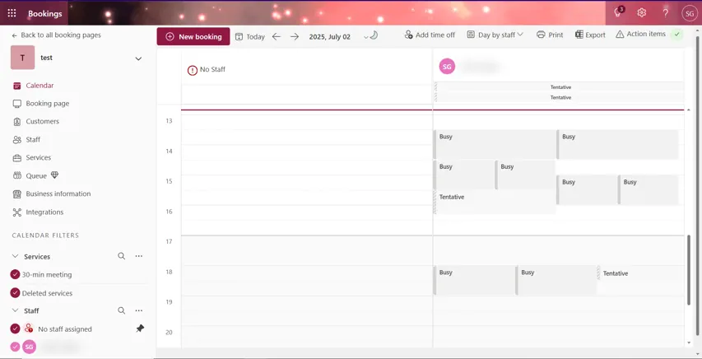This screenshot has width=702, height=359.
Task: Click Add time off
Action: pyautogui.click(x=430, y=35)
